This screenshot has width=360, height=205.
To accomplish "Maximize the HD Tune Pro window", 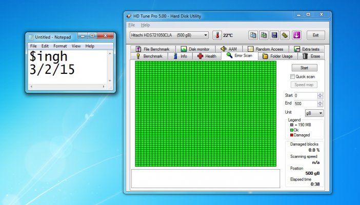I will point(308,15).
